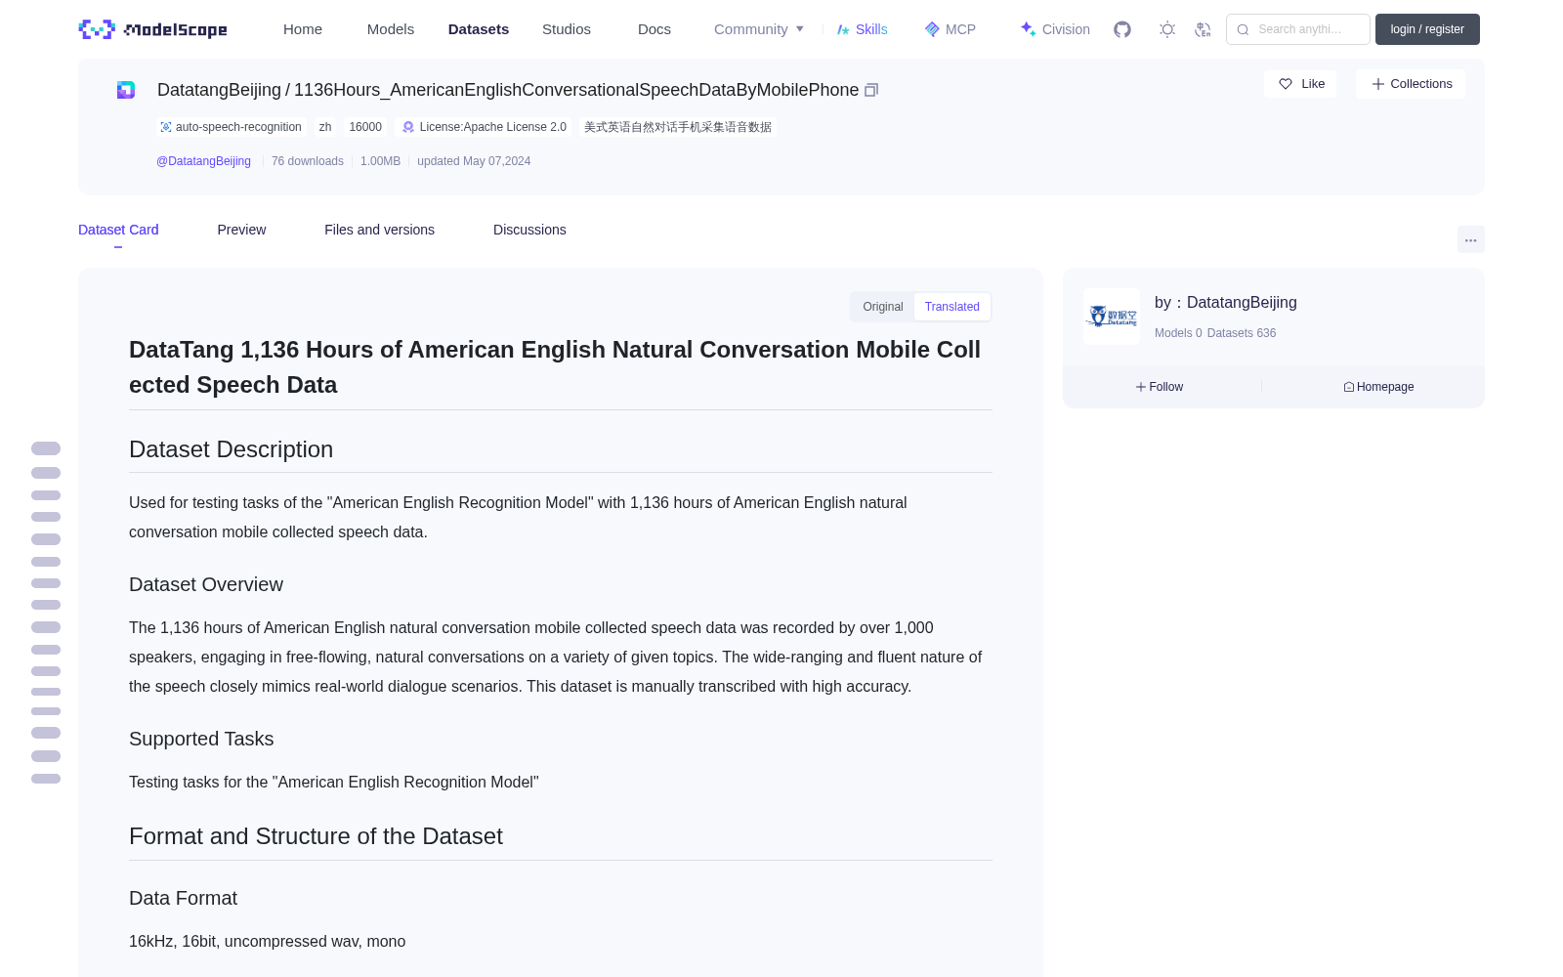Viewport: 1563px width, 977px height.
Task: Jump to first outline marker in left rail
Action: (46, 448)
